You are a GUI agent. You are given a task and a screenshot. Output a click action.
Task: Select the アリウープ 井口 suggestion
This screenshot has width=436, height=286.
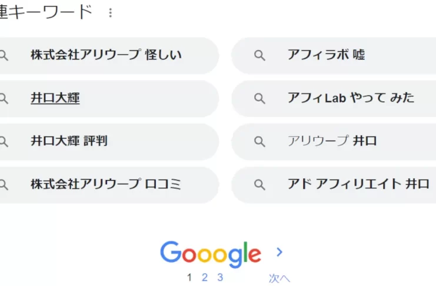click(332, 141)
